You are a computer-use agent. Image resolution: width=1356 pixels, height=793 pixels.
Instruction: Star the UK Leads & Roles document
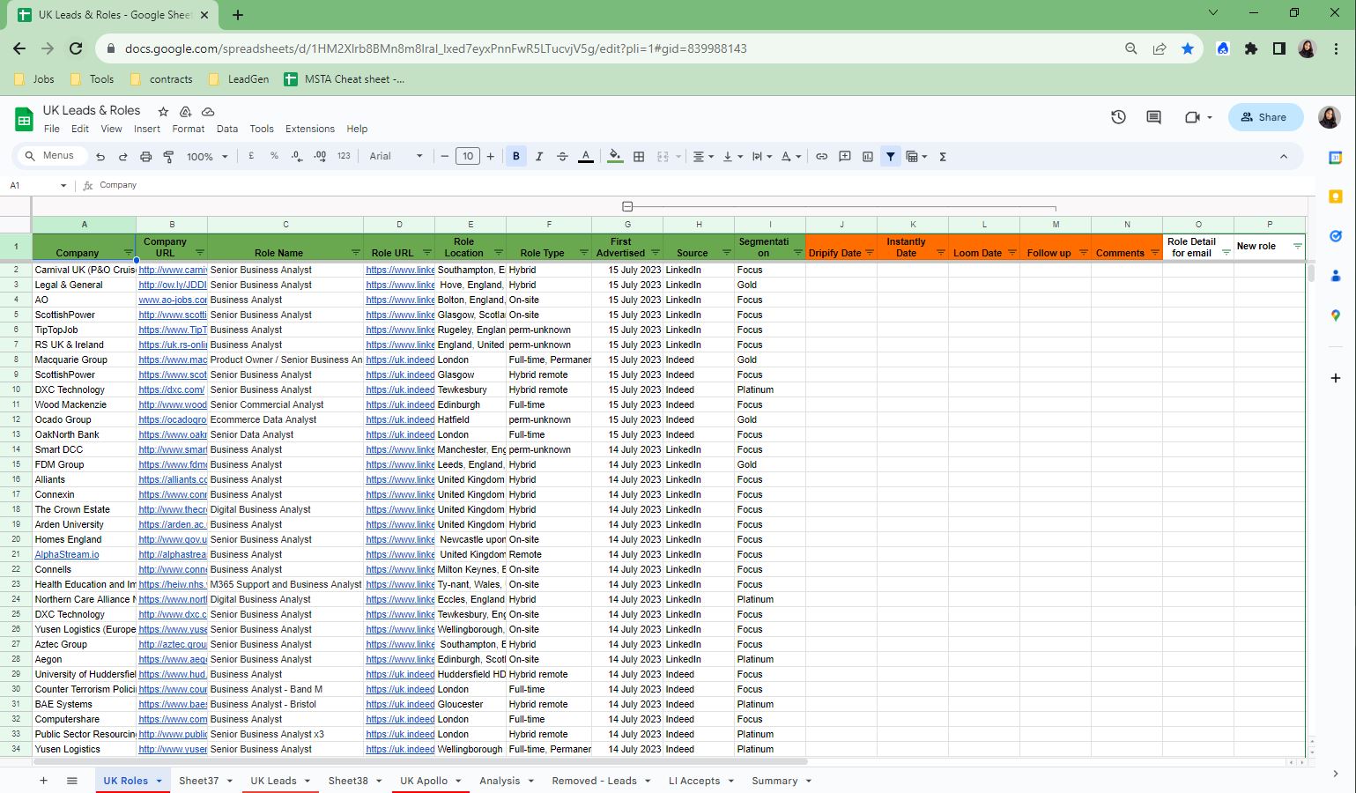click(x=163, y=111)
